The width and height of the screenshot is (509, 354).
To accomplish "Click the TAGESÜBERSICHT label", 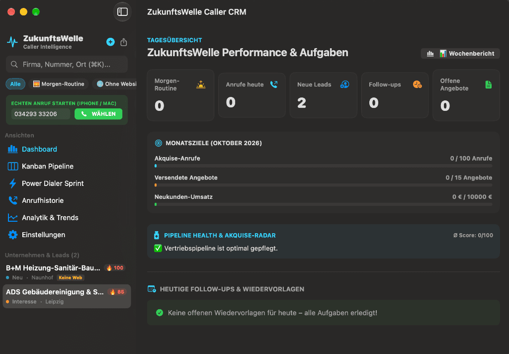I will click(174, 40).
